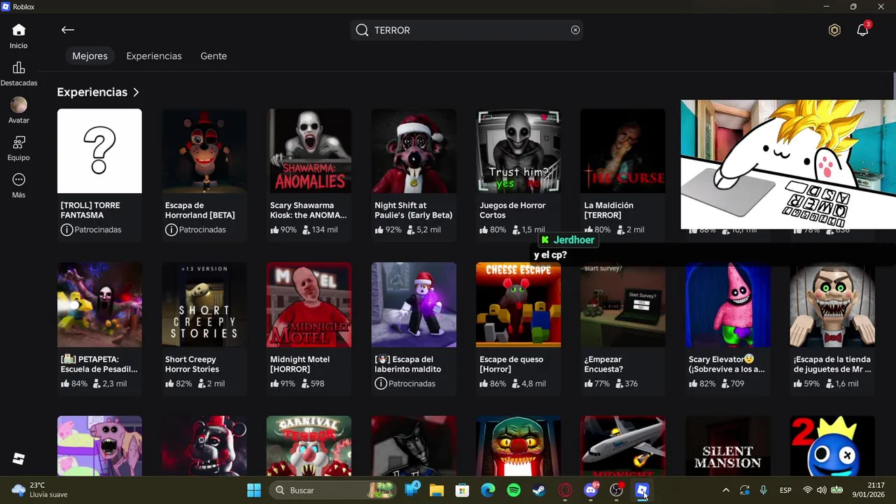The width and height of the screenshot is (896, 504).
Task: Click Roblox Studio icon in sidebar bottom
Action: tap(19, 459)
